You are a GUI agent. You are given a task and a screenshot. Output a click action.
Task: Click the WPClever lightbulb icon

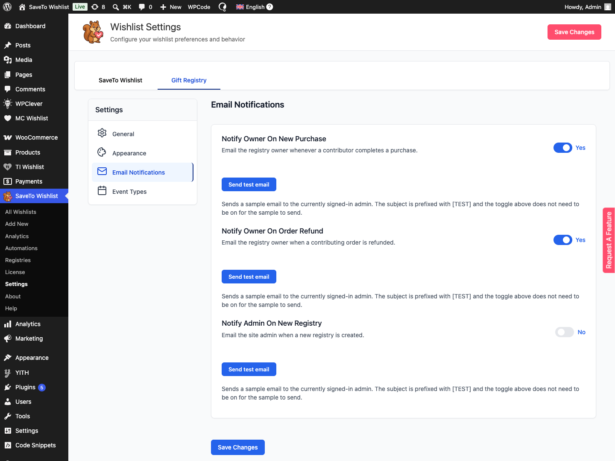(8, 104)
